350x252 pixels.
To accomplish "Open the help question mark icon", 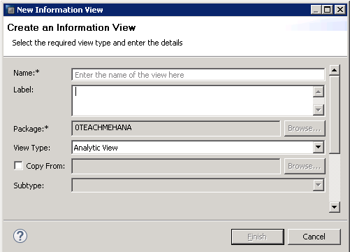I will coord(20,236).
